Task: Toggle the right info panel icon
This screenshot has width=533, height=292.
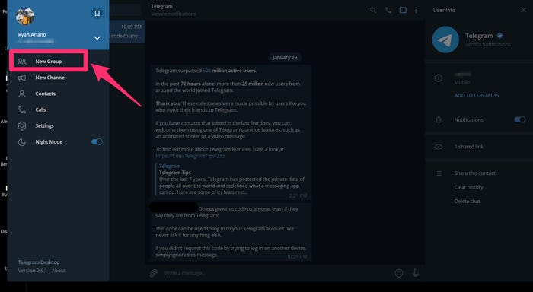Action: 403,10
